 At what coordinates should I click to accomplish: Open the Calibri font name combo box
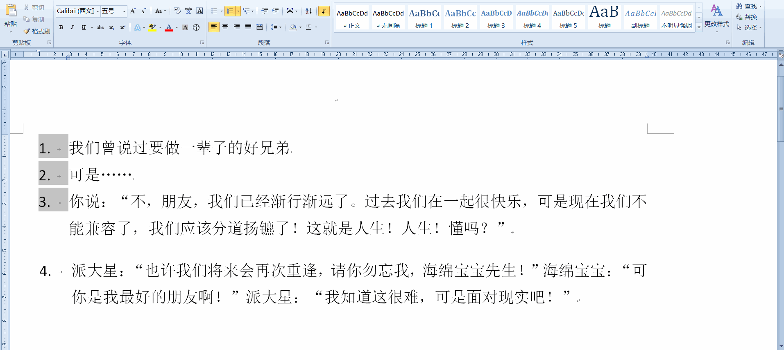coord(78,11)
